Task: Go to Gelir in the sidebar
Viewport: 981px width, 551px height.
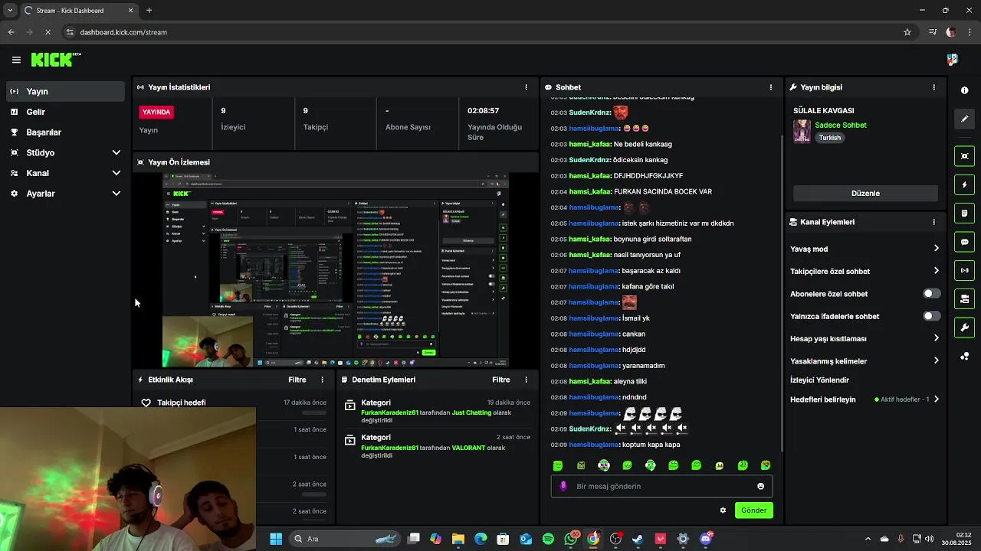Action: tap(65, 112)
